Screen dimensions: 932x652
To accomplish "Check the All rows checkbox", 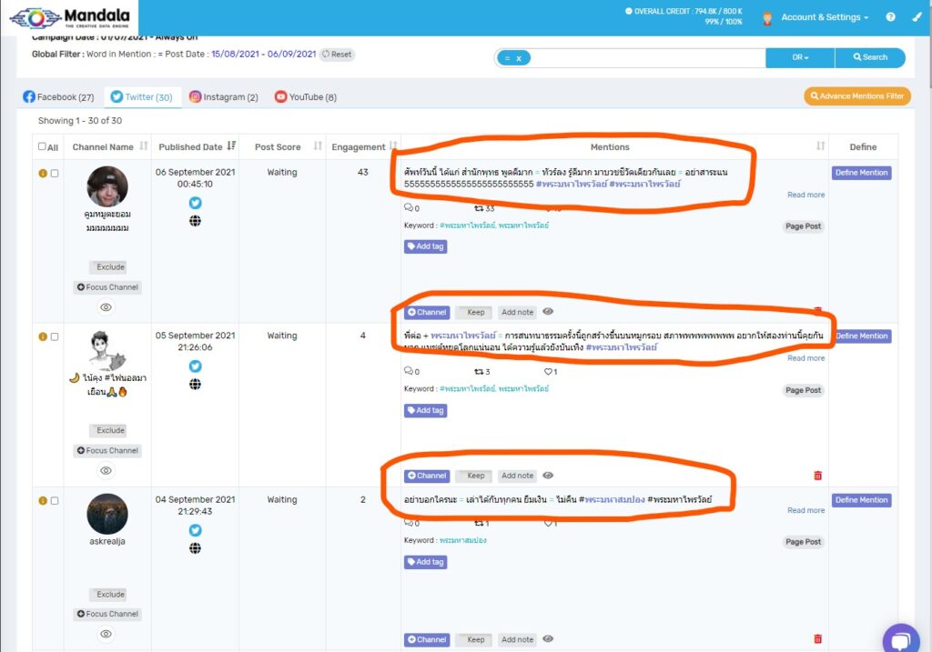I will pyautogui.click(x=42, y=146).
